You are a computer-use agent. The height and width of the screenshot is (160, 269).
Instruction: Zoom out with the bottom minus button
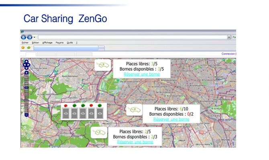click(x=26, y=115)
